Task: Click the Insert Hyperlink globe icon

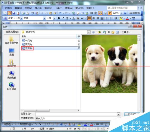Action: click(73, 13)
